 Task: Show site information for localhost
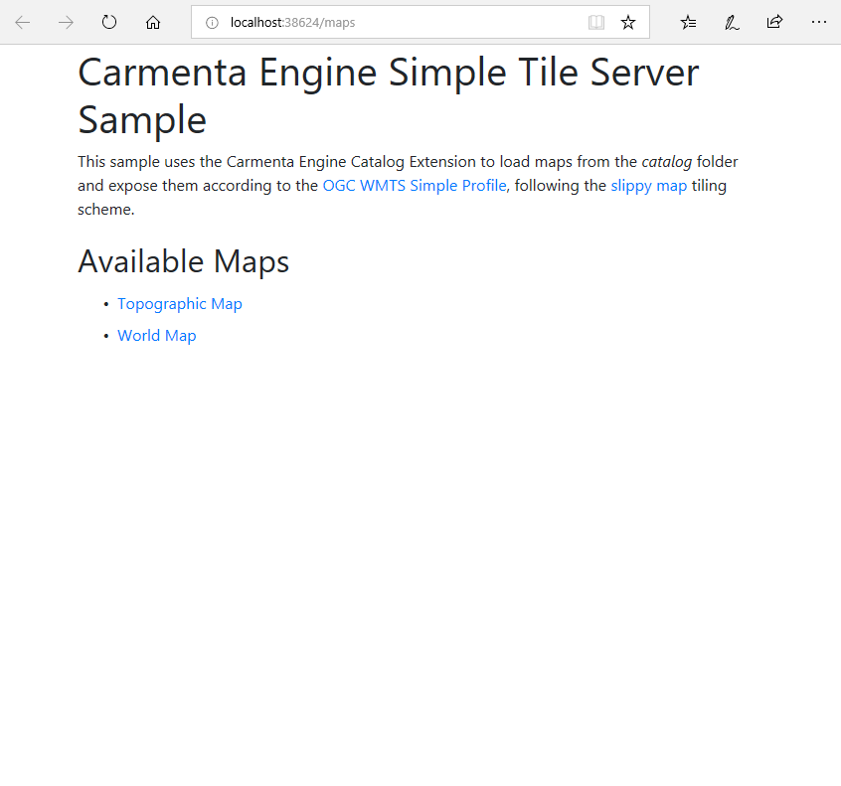pos(212,23)
